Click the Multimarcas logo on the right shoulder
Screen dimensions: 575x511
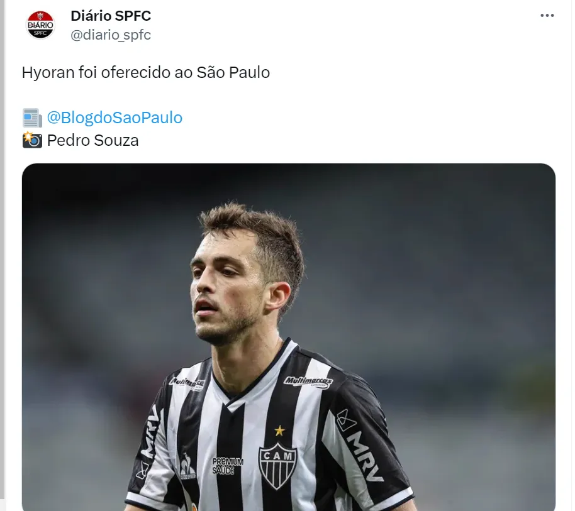pyautogui.click(x=308, y=382)
